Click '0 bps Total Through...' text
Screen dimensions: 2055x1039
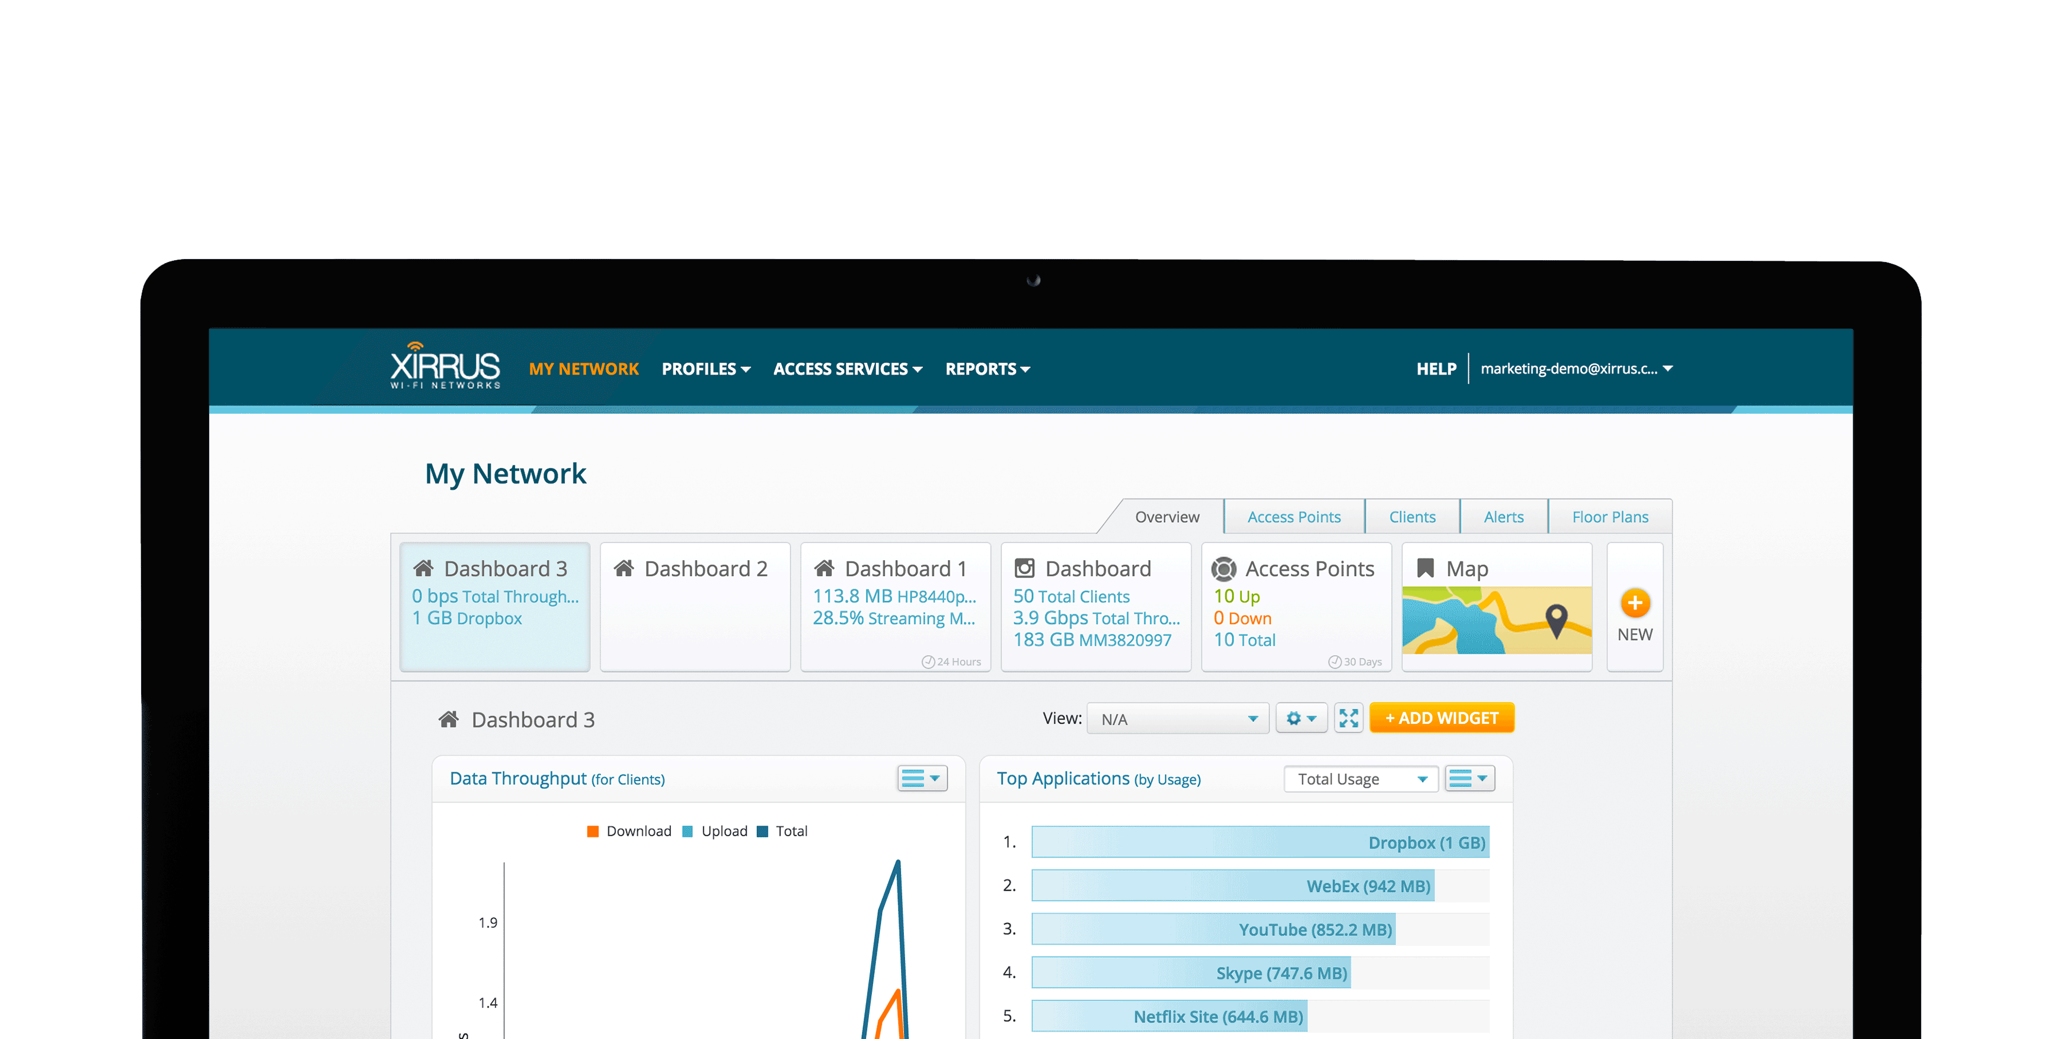click(496, 597)
